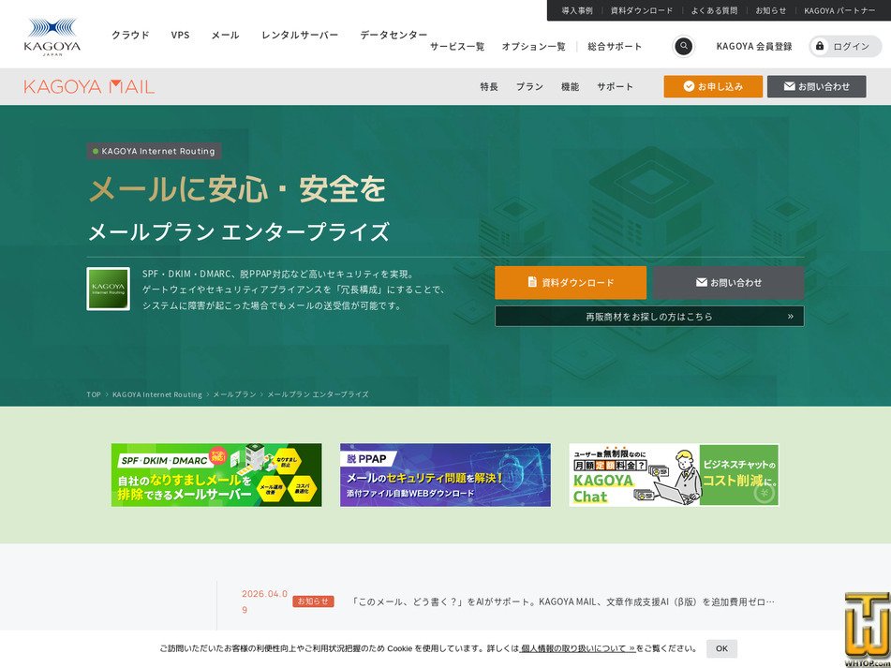Screen dimensions: 891x668
Task: Click the KAGOYA MAIL logo
Action: click(x=89, y=87)
